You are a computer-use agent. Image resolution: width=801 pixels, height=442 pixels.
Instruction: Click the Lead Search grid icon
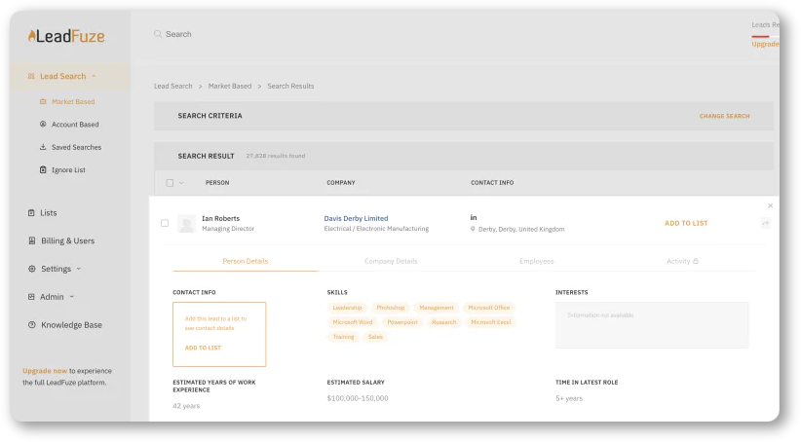pyautogui.click(x=31, y=76)
